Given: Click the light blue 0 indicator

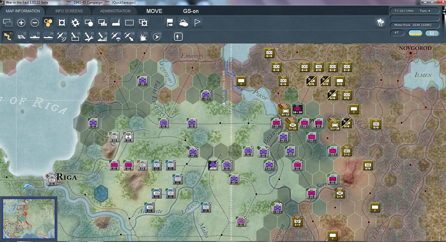Looking at the screenshot, I should [432, 33].
